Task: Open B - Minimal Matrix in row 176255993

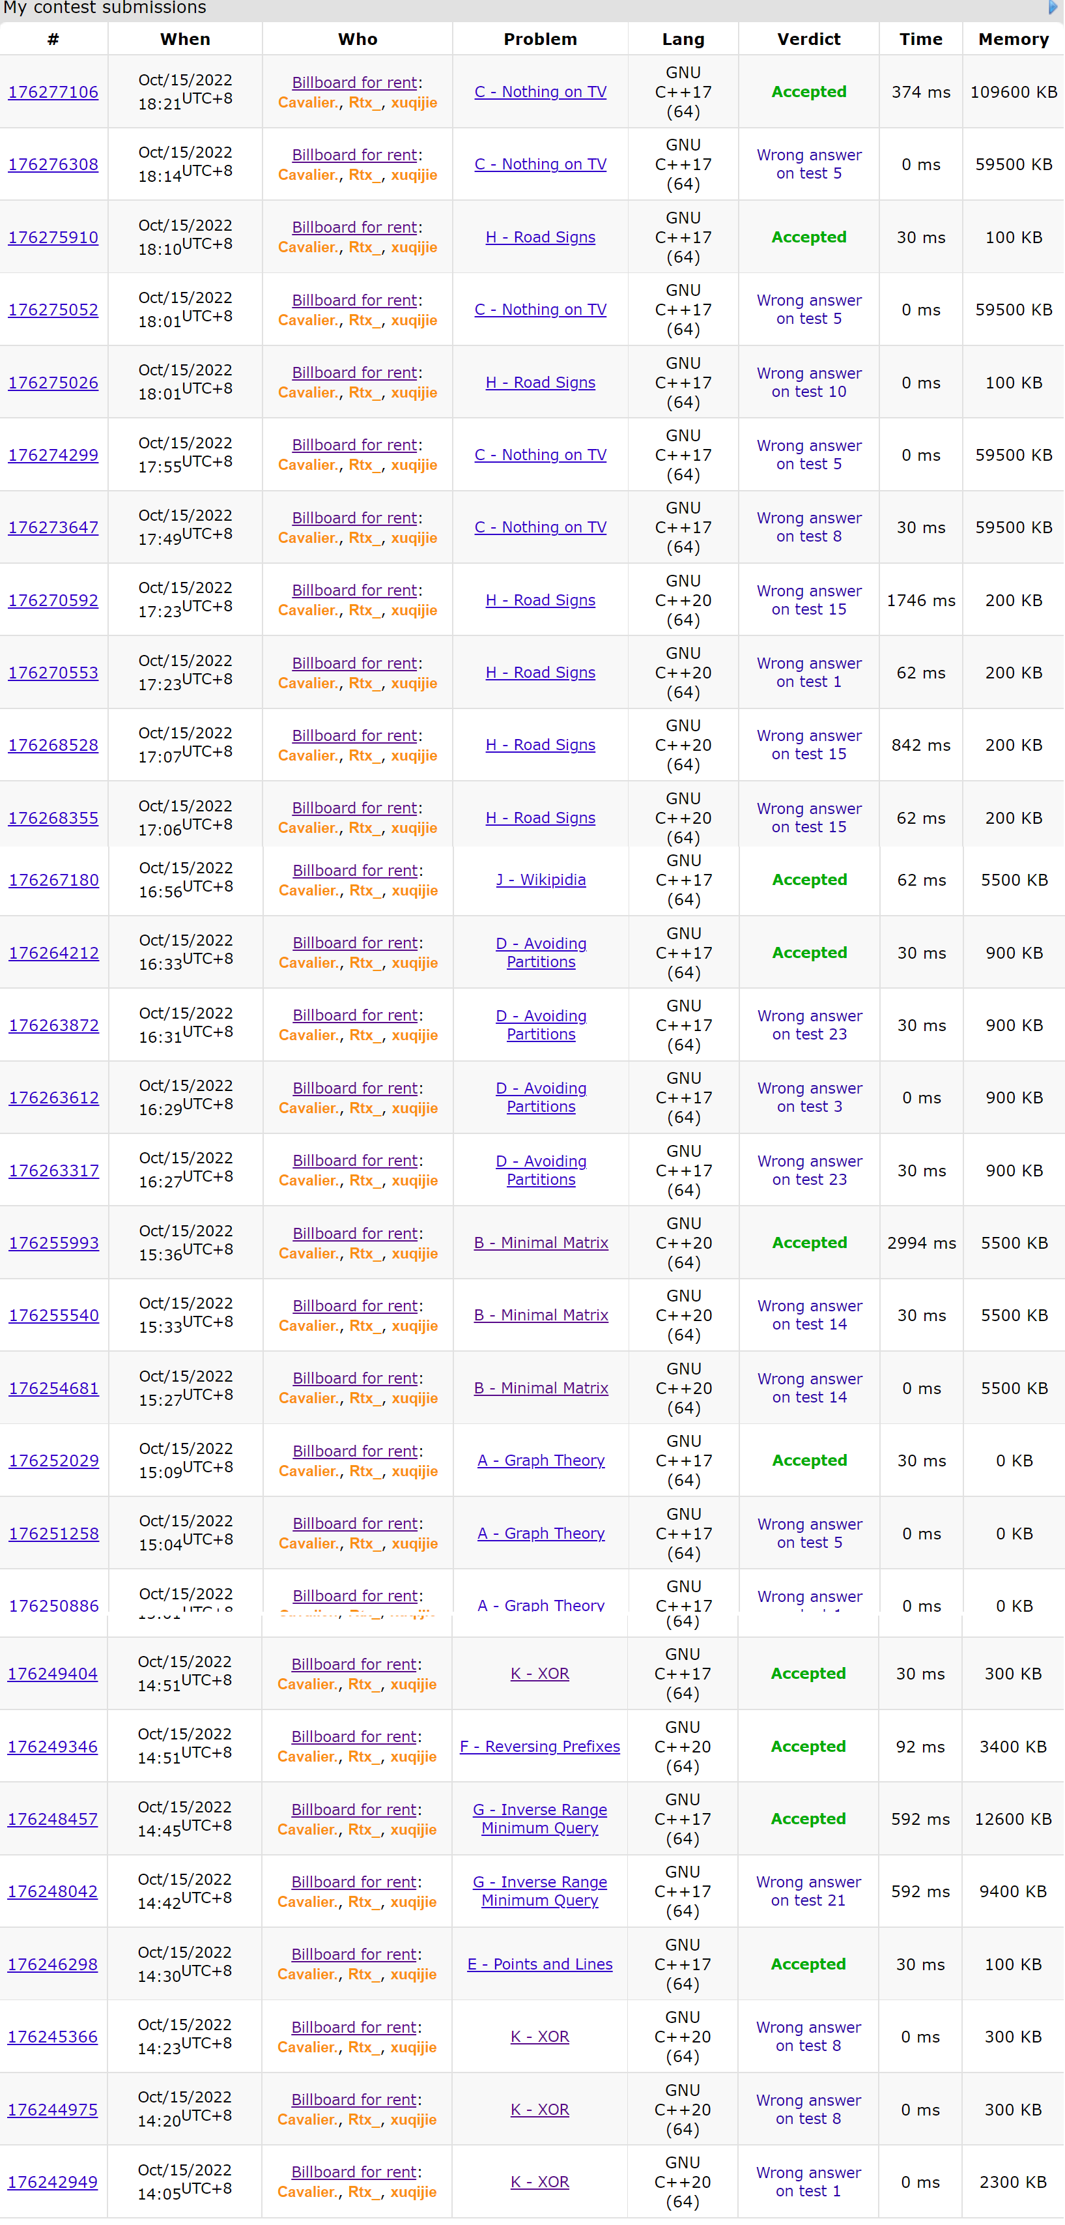Action: coord(540,1243)
